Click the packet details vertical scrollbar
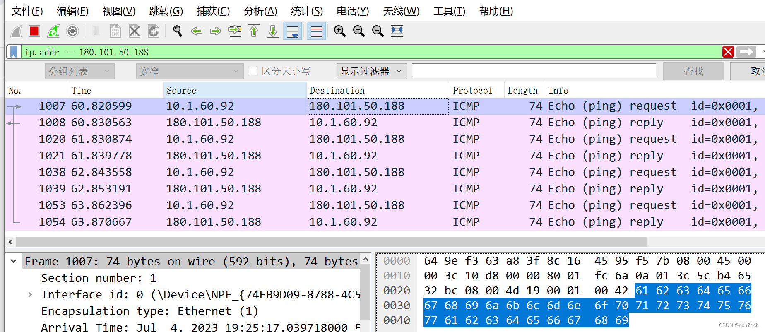Screen dimensions: 765x332 point(365,292)
